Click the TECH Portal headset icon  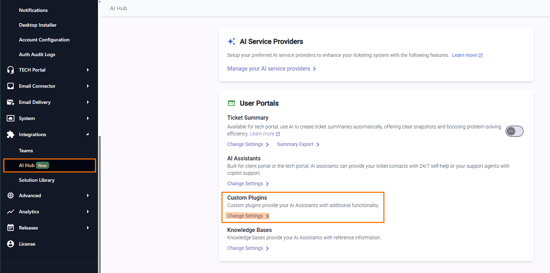pos(11,70)
